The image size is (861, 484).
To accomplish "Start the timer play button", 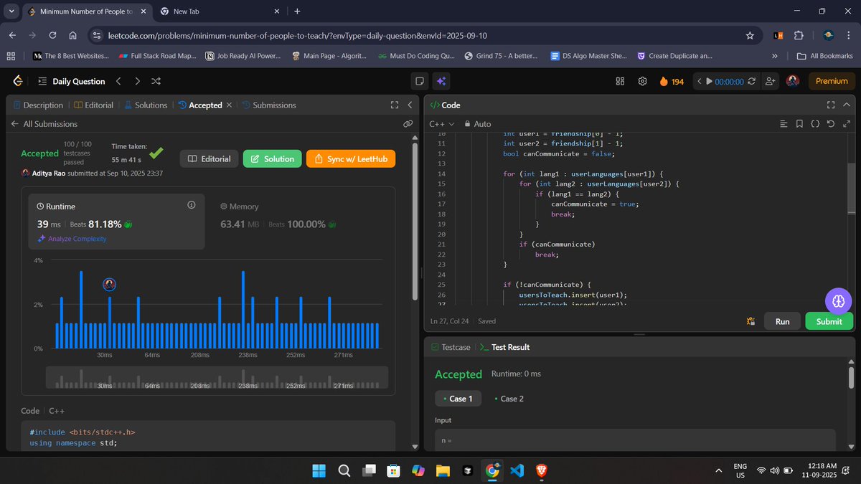I will click(710, 82).
